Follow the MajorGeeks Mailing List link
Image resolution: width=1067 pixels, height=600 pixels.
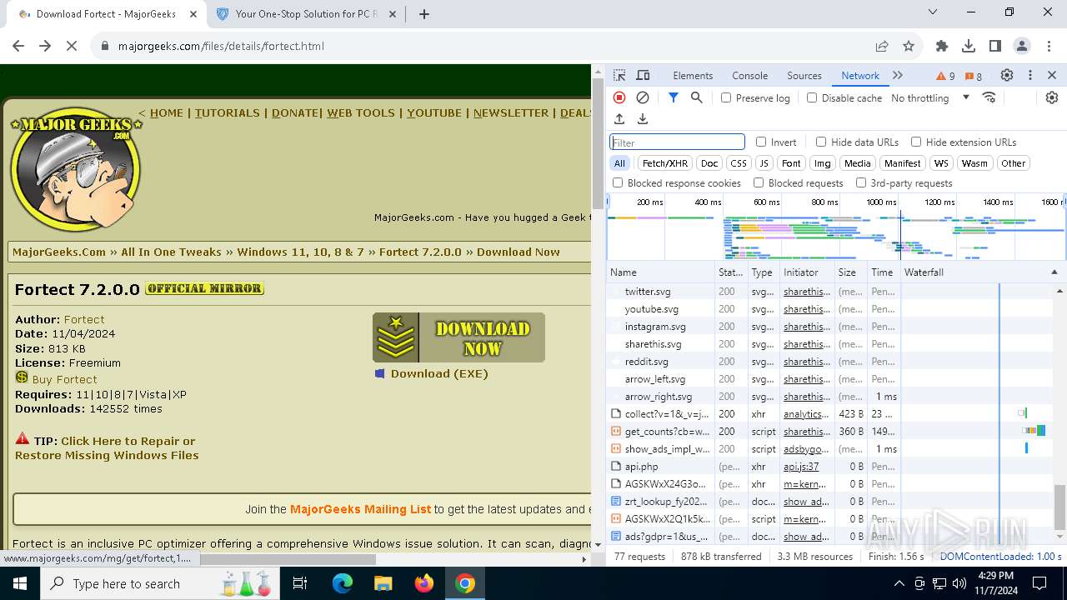coord(360,509)
